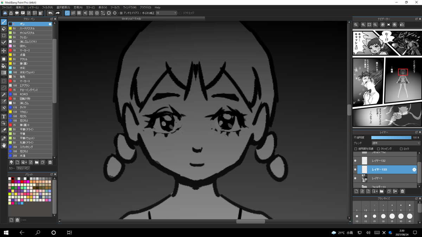
Task: Open the ブレンド mode dropdown showing 通常
Action: pyautogui.click(x=396, y=143)
